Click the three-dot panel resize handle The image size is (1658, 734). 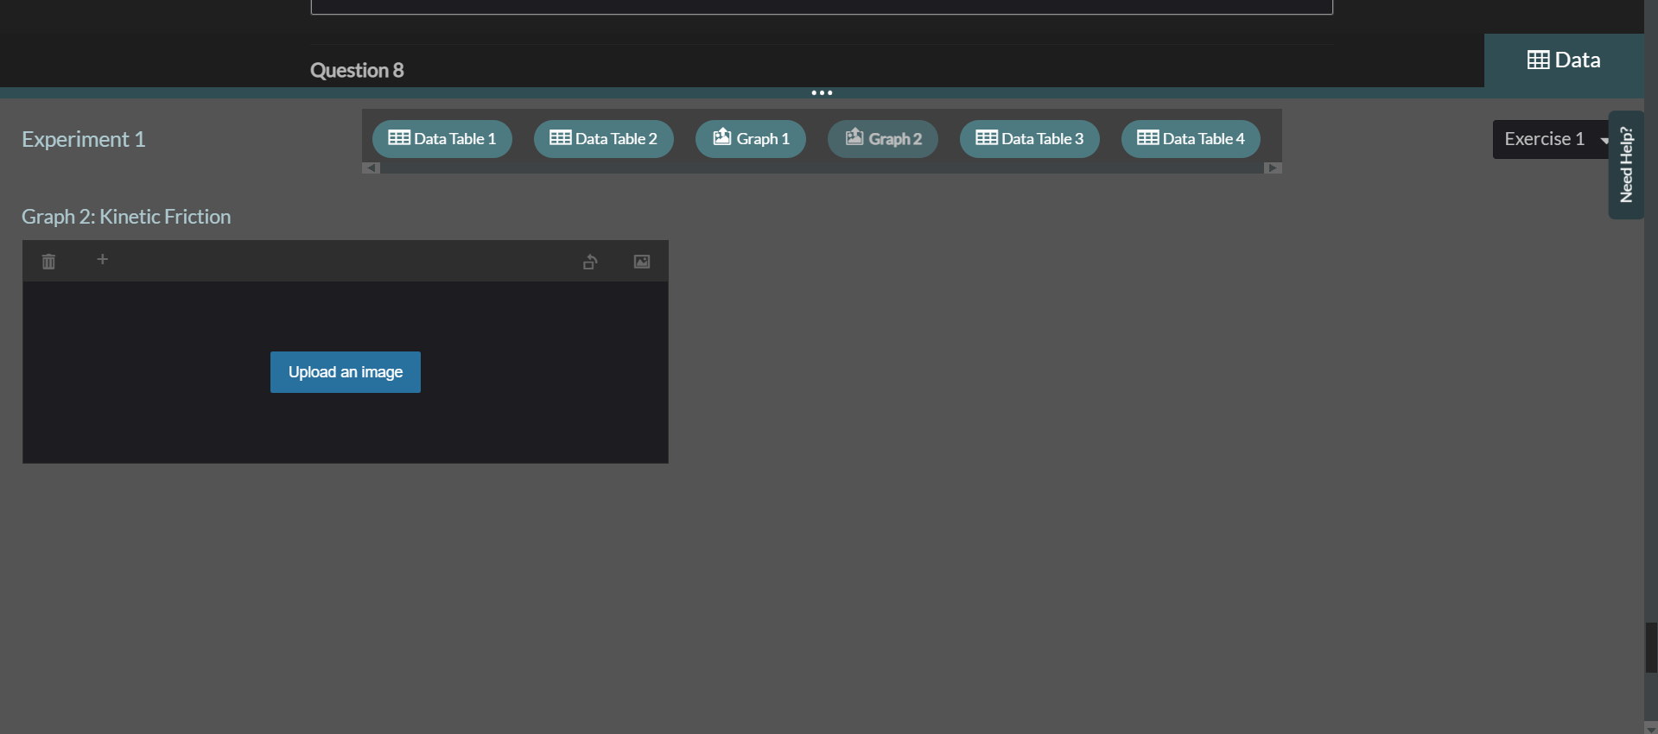tap(822, 92)
